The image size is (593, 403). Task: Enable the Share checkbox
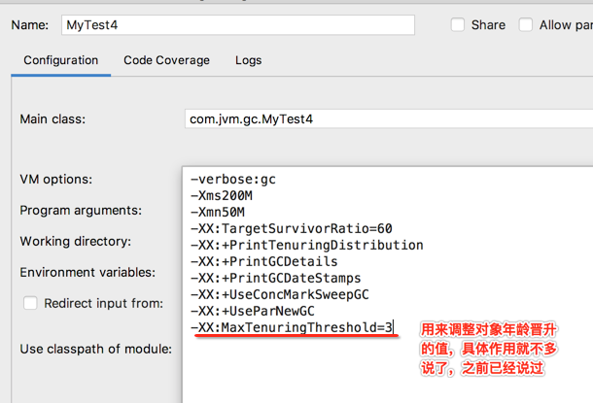click(458, 25)
